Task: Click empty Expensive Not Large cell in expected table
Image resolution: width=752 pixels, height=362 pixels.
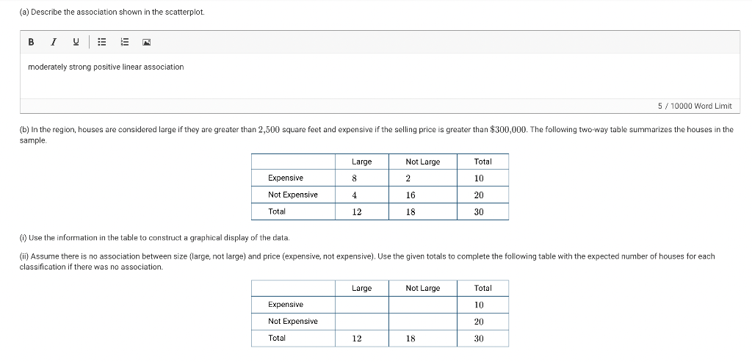Action: 422,305
